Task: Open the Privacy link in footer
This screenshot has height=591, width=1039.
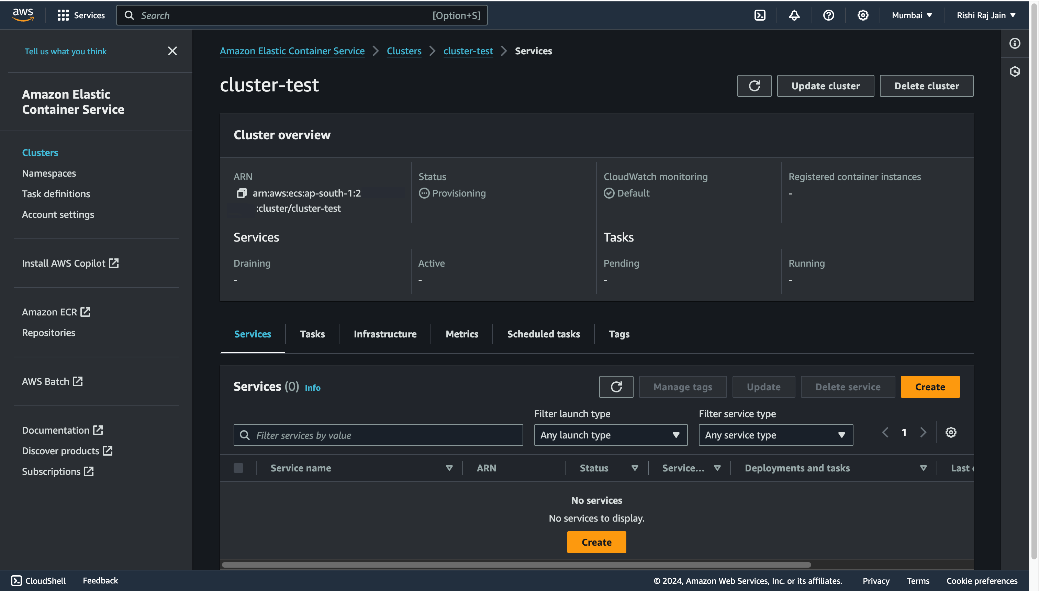Action: point(876,581)
